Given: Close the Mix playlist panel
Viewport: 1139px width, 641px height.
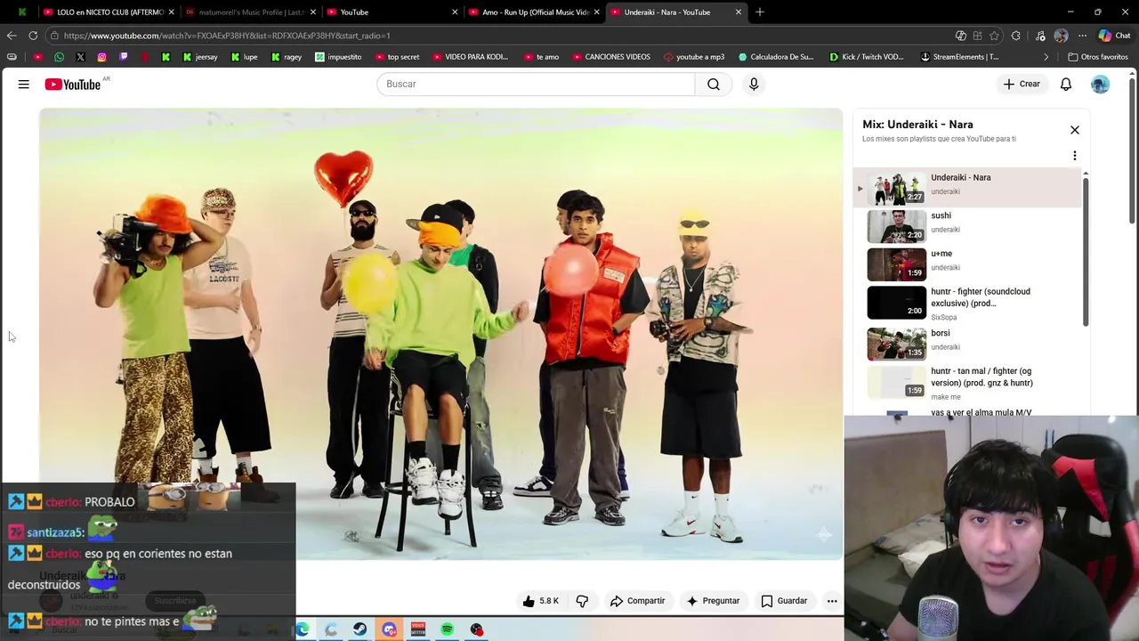Looking at the screenshot, I should coord(1075,130).
